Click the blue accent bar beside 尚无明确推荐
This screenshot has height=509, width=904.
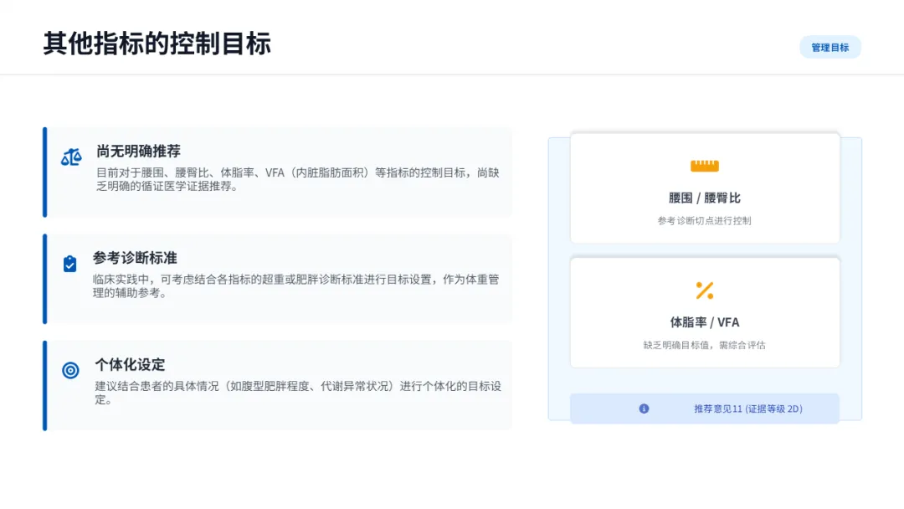pos(45,172)
